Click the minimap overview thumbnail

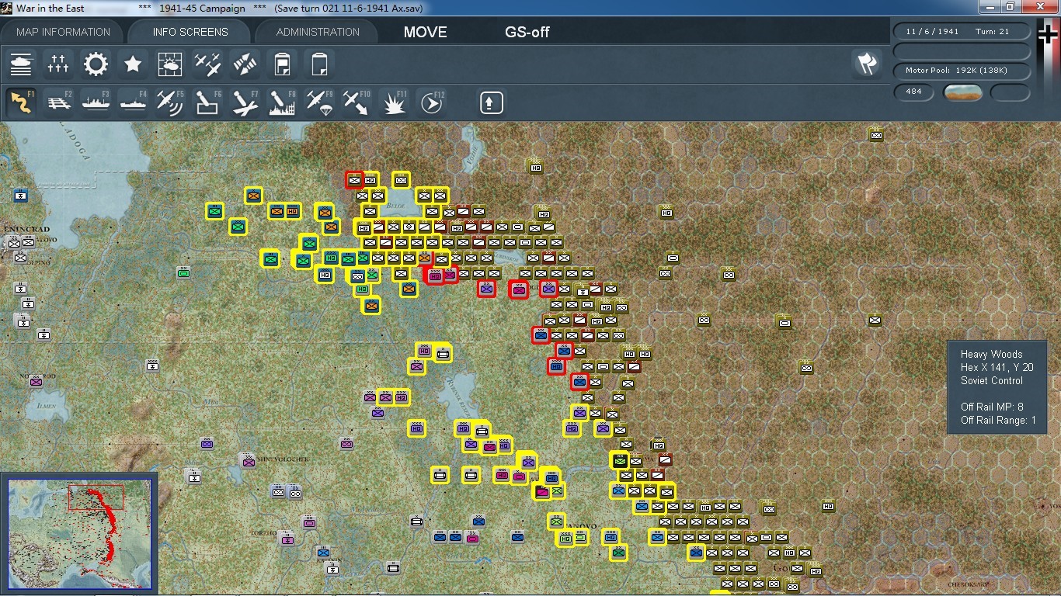click(x=80, y=535)
